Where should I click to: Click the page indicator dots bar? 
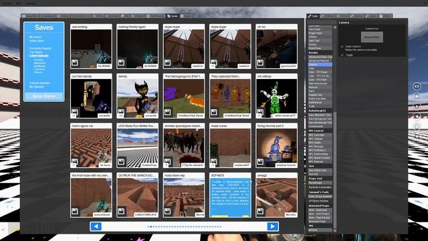pyautogui.click(x=185, y=226)
